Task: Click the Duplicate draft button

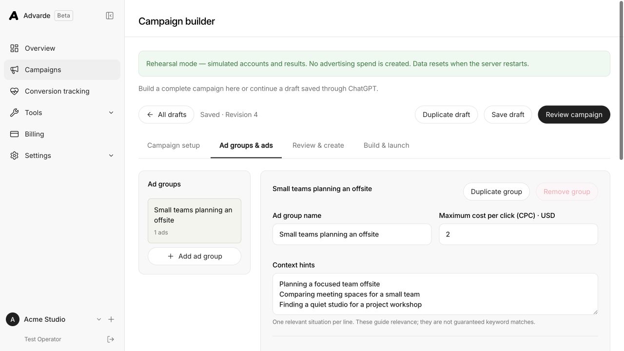Action: [x=446, y=115]
